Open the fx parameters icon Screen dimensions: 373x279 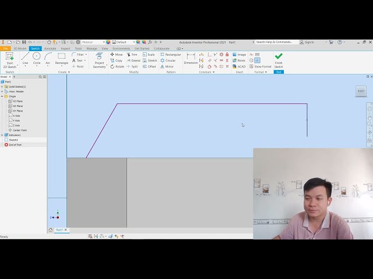(x=150, y=42)
